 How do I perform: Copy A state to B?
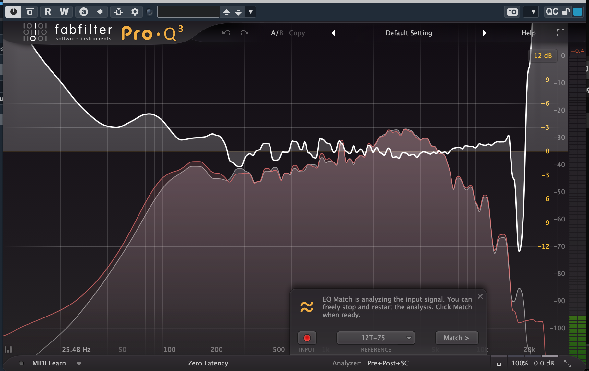tap(297, 33)
